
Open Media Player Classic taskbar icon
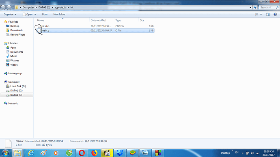(x=107, y=153)
